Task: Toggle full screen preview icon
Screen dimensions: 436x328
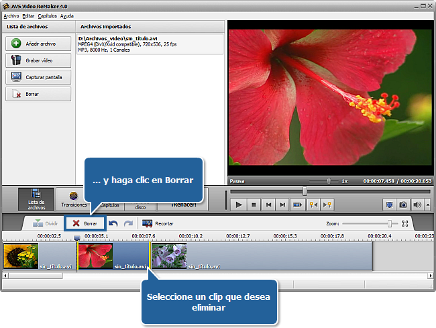Action: point(389,204)
